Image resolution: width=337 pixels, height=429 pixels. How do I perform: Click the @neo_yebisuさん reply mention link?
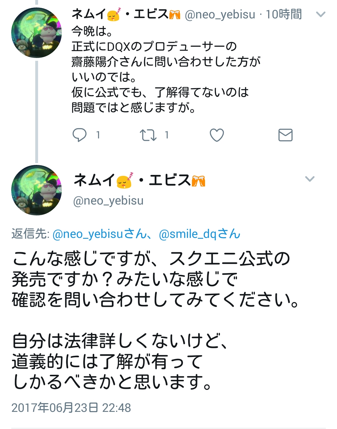click(99, 234)
